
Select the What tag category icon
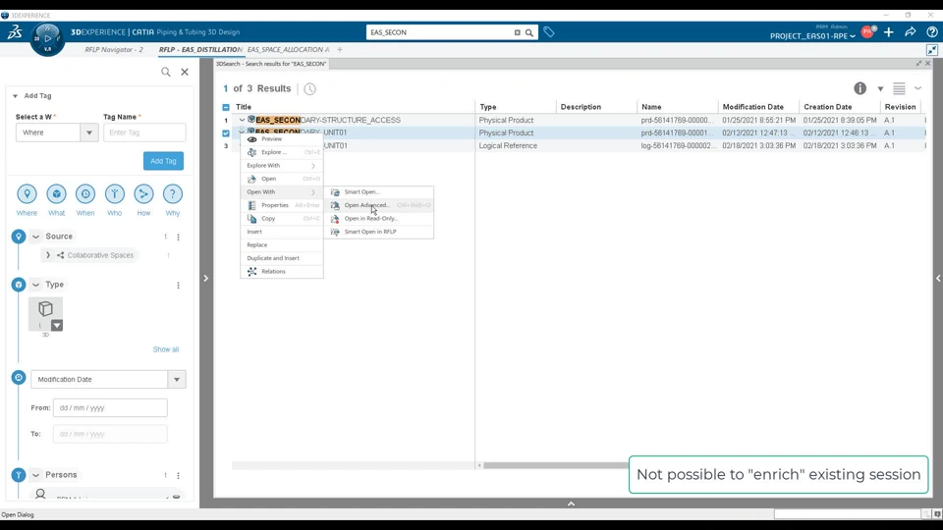(x=56, y=194)
